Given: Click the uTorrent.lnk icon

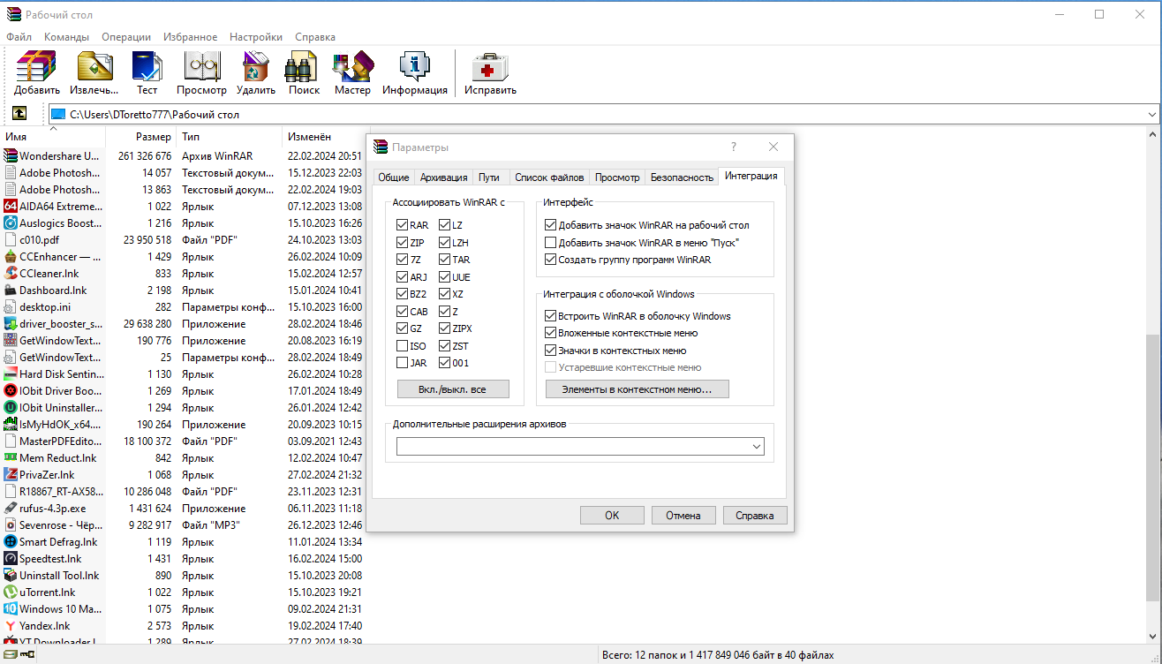Looking at the screenshot, I should [x=11, y=592].
